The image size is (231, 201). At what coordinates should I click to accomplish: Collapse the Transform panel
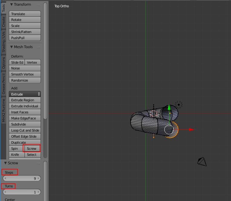12,5
